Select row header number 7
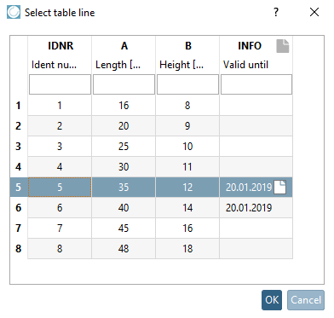The width and height of the screenshot is (334, 318). 19,228
